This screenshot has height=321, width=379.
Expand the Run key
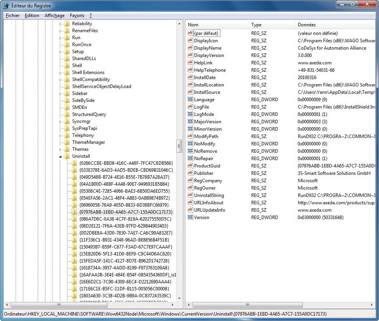60,38
